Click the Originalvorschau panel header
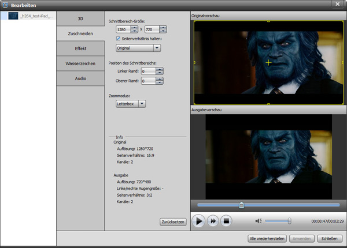 268,16
